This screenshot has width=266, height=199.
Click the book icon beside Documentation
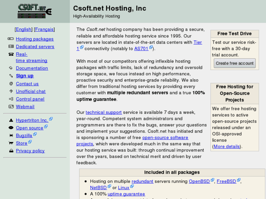click(11, 68)
